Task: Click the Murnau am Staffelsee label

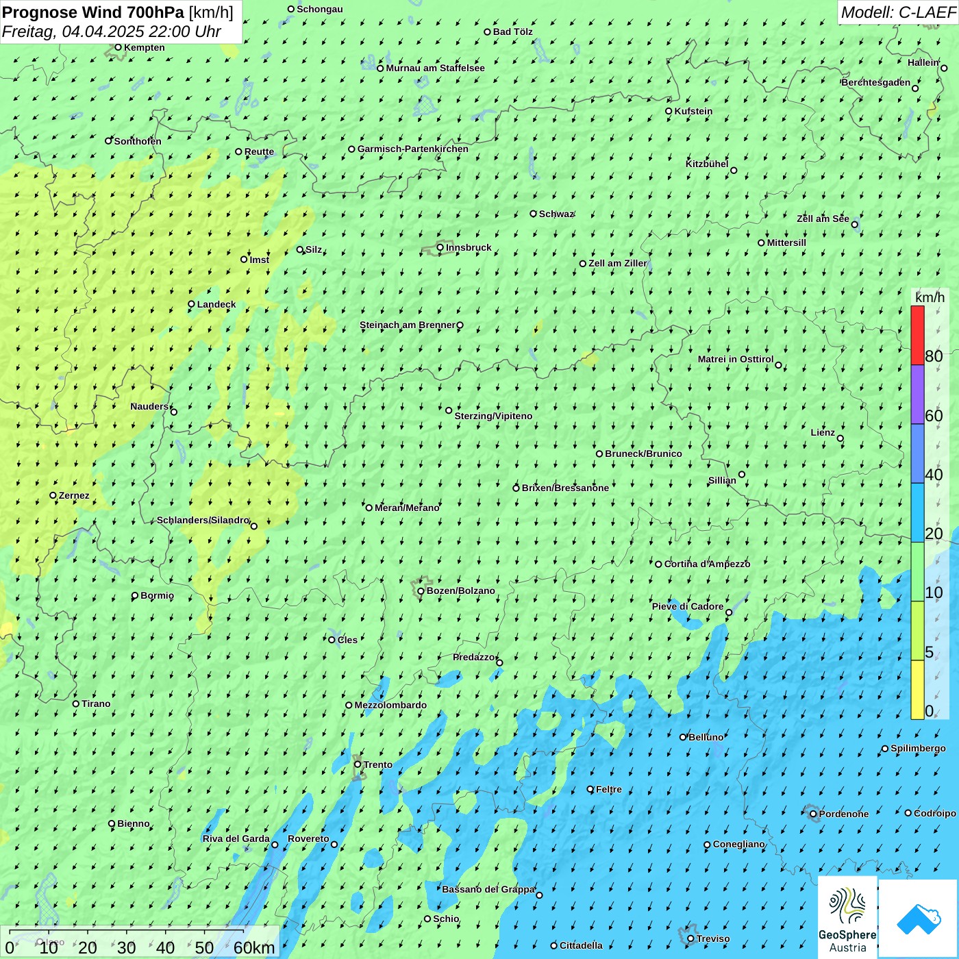Action: point(435,68)
